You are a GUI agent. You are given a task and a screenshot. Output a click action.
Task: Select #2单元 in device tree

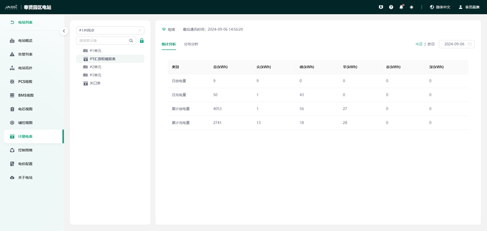coord(95,67)
